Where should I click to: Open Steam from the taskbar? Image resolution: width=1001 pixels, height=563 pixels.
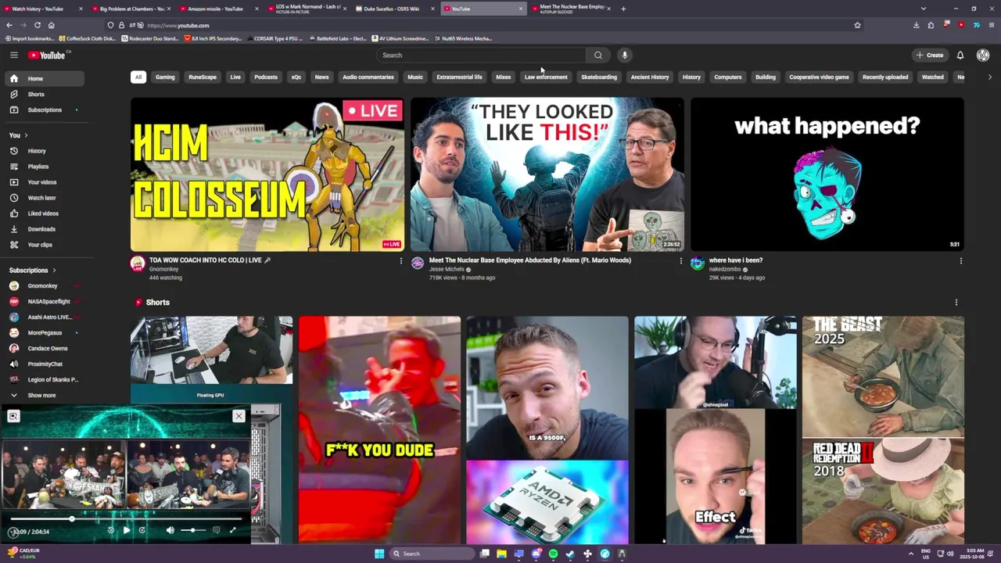(570, 554)
